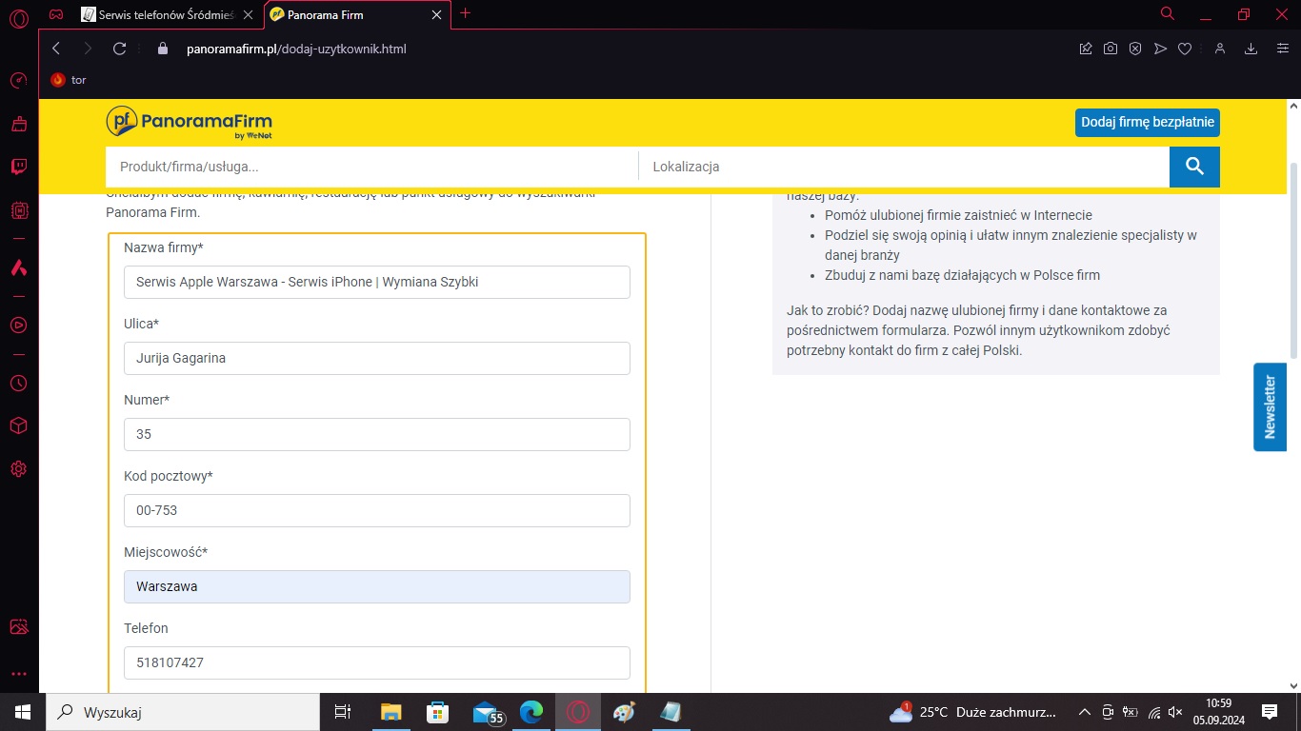Screen dimensions: 1301x731
Task: Open the Aria AI sidebar icon
Action: click(18, 268)
